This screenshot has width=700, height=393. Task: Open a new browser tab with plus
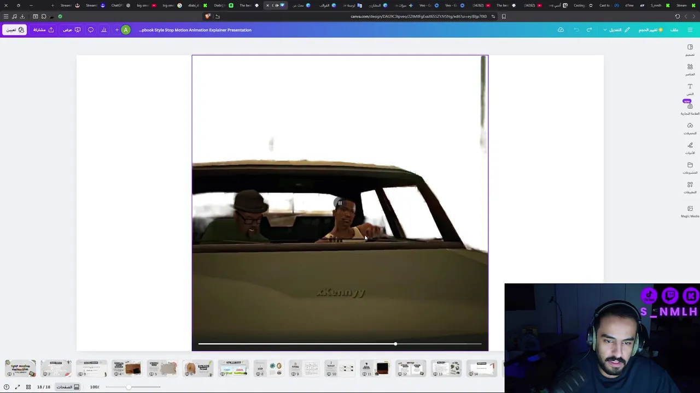[x=52, y=5]
